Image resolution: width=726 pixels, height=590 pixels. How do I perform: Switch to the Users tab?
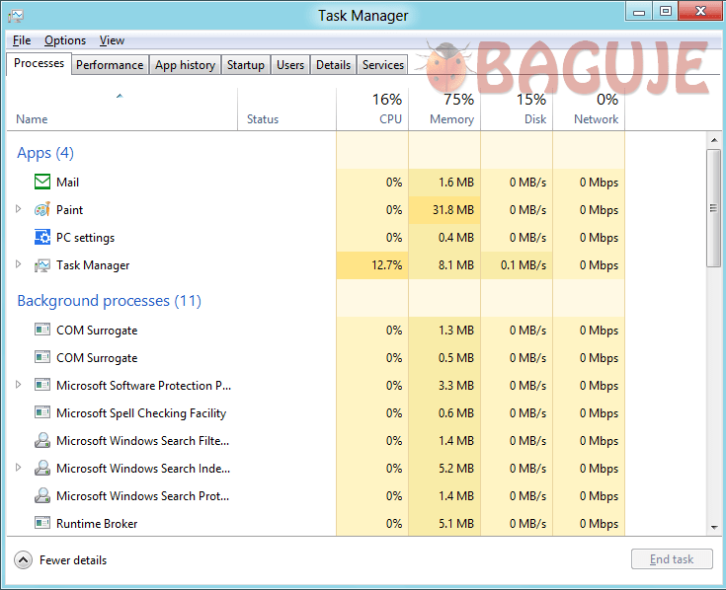(290, 65)
